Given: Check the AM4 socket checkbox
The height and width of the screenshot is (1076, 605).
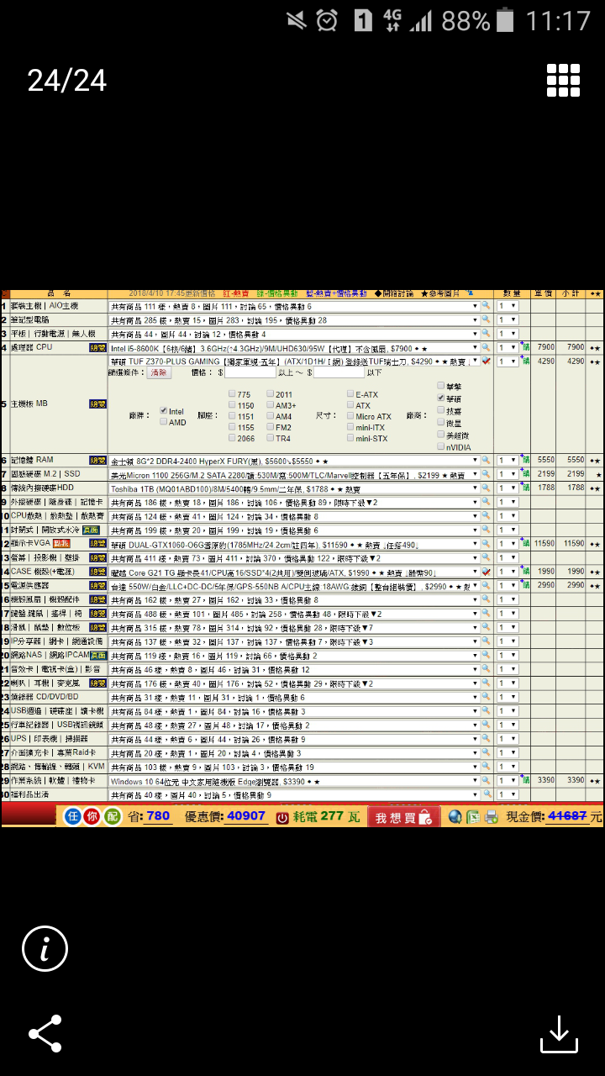Looking at the screenshot, I should tap(271, 415).
